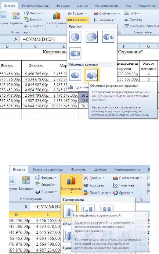Switch to Разметка страницы tab, upper screenshot

35,6
